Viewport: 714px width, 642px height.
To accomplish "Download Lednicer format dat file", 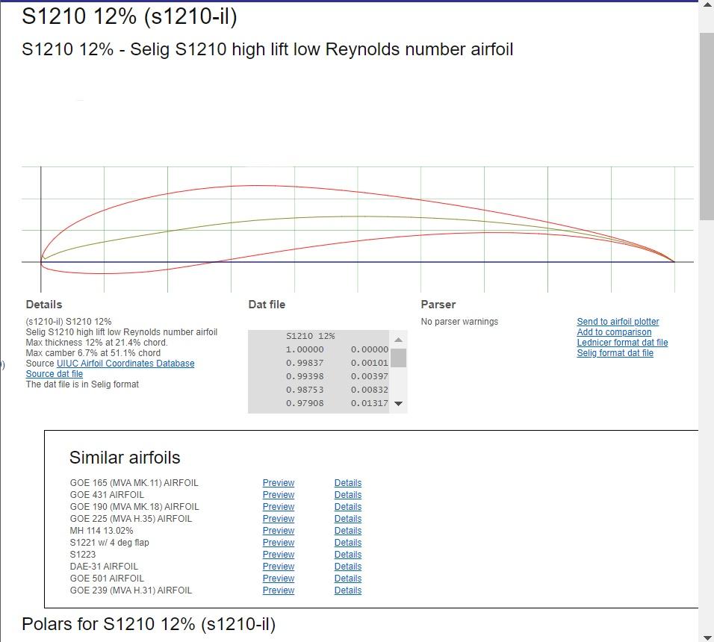I will pyautogui.click(x=622, y=343).
